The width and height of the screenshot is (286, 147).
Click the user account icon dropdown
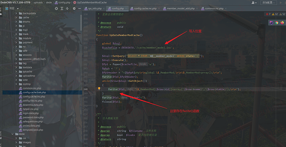(x=254, y=3)
